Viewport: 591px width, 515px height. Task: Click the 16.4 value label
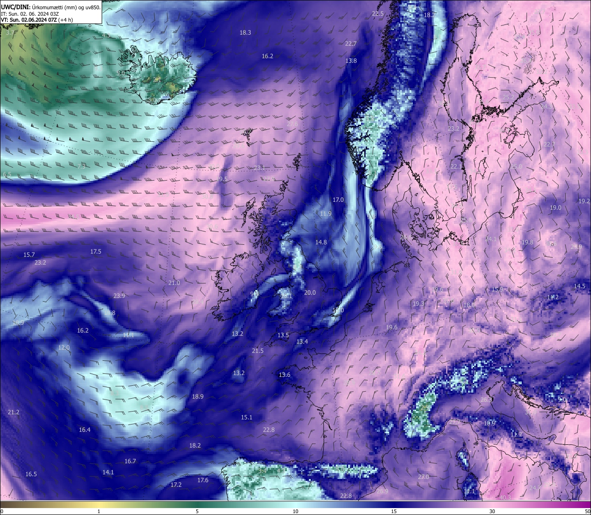pos(84,430)
